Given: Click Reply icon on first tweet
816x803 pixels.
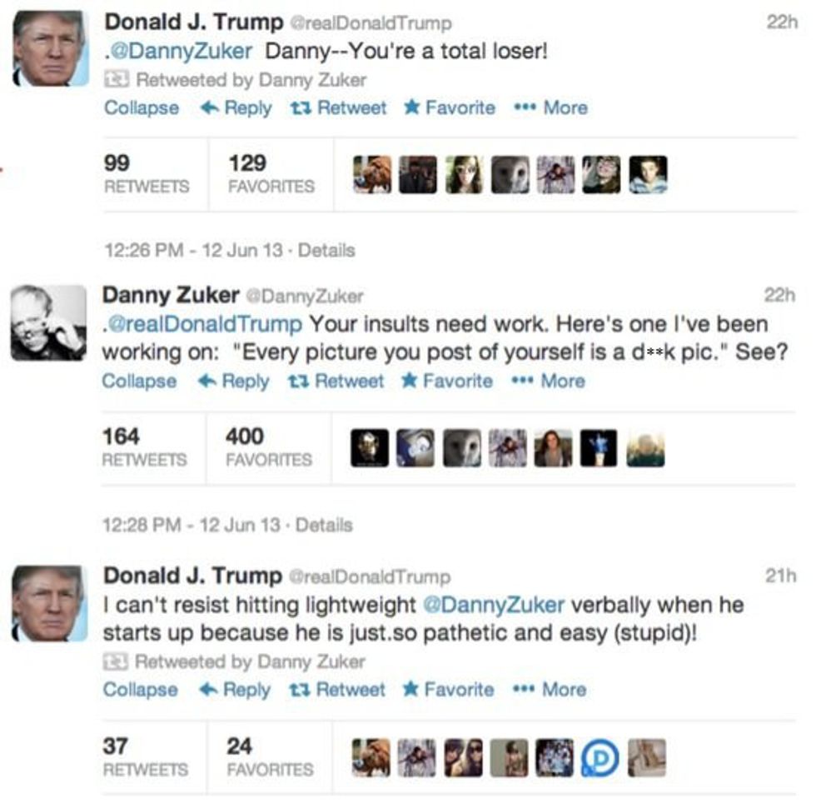Looking at the screenshot, I should 211,108.
